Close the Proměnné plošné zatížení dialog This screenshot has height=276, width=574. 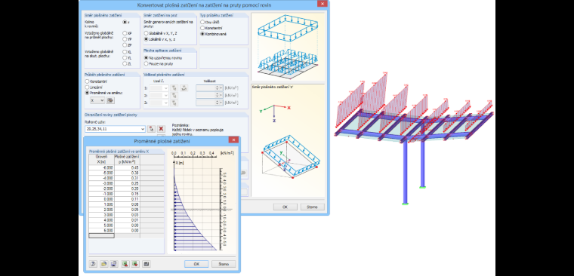(x=233, y=140)
